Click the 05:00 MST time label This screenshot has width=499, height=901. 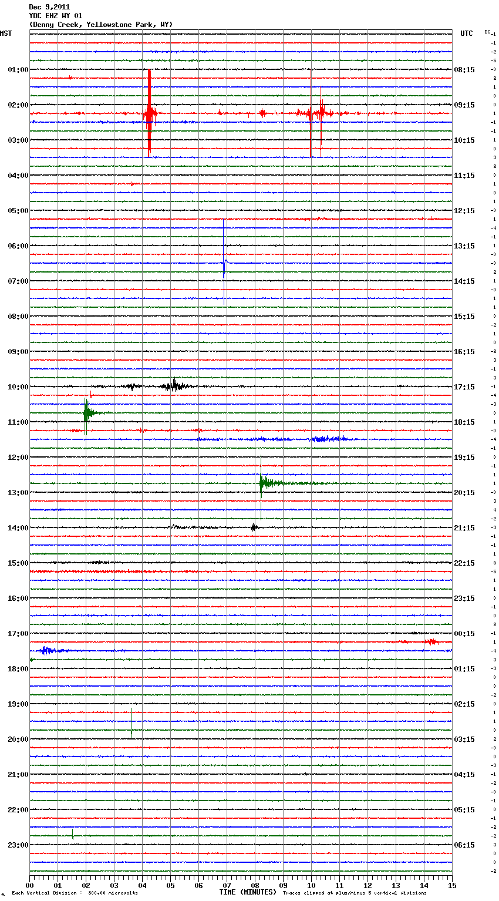pos(18,211)
